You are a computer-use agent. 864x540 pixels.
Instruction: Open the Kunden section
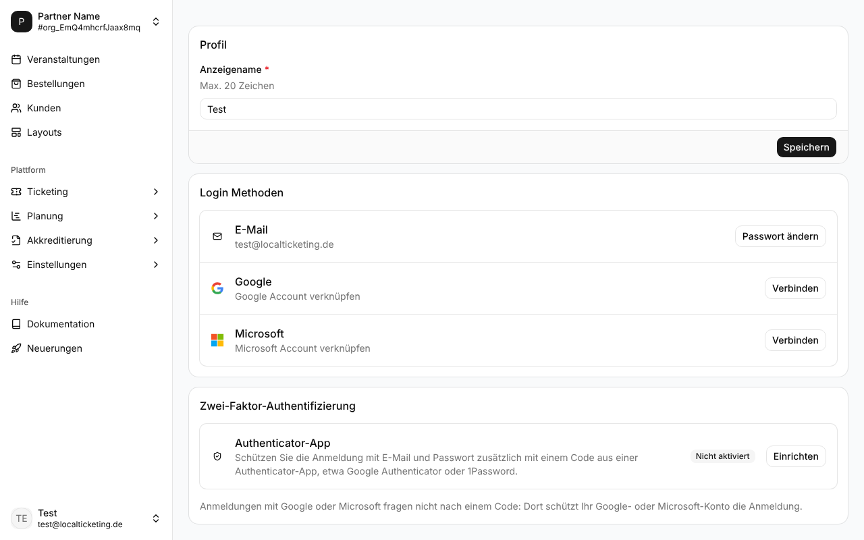pos(86,108)
